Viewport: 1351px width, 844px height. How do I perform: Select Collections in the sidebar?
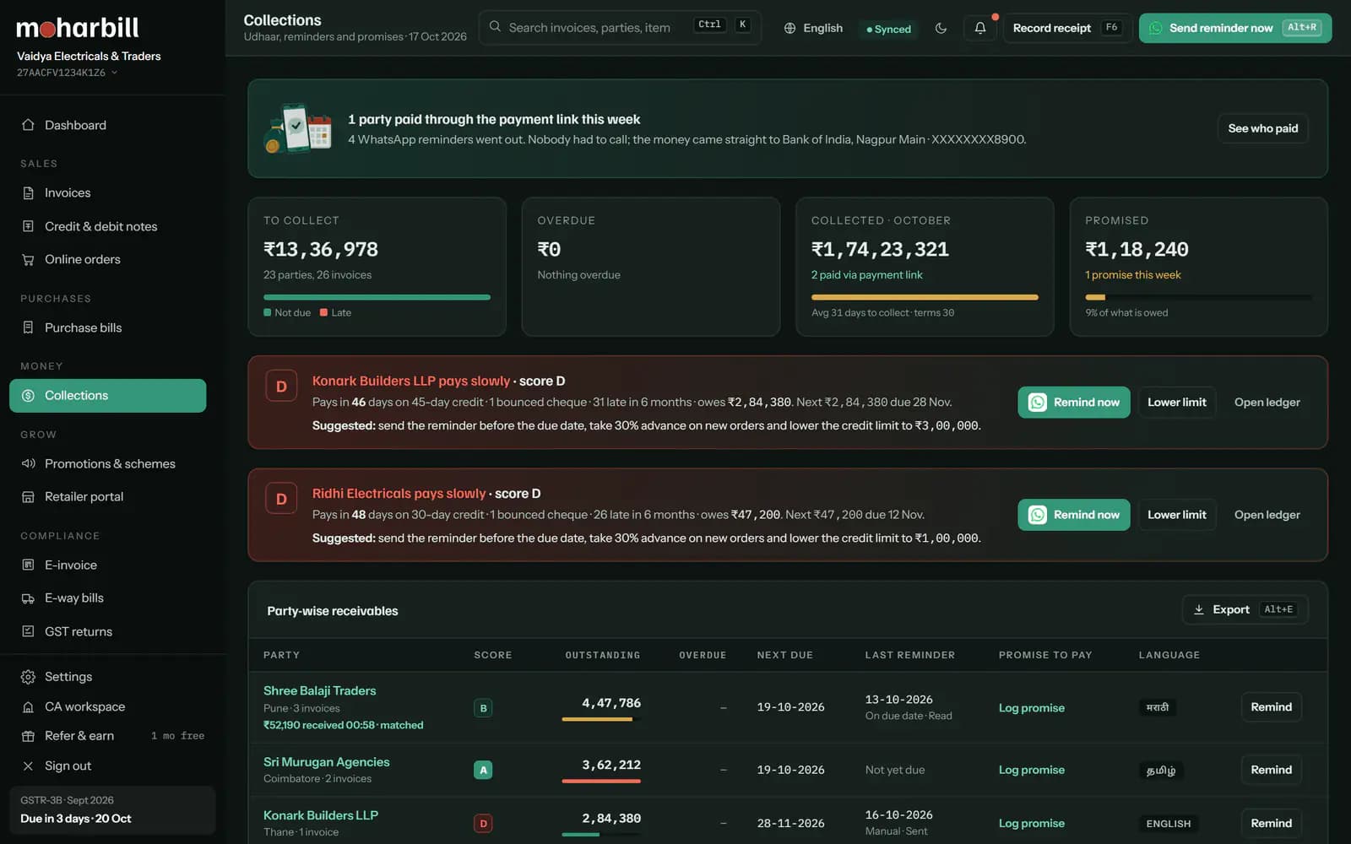click(108, 396)
